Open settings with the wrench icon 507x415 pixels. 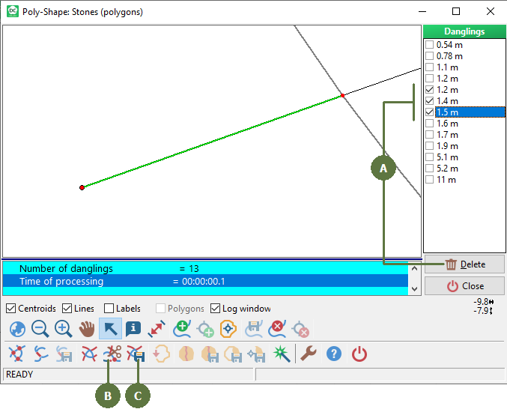309,354
